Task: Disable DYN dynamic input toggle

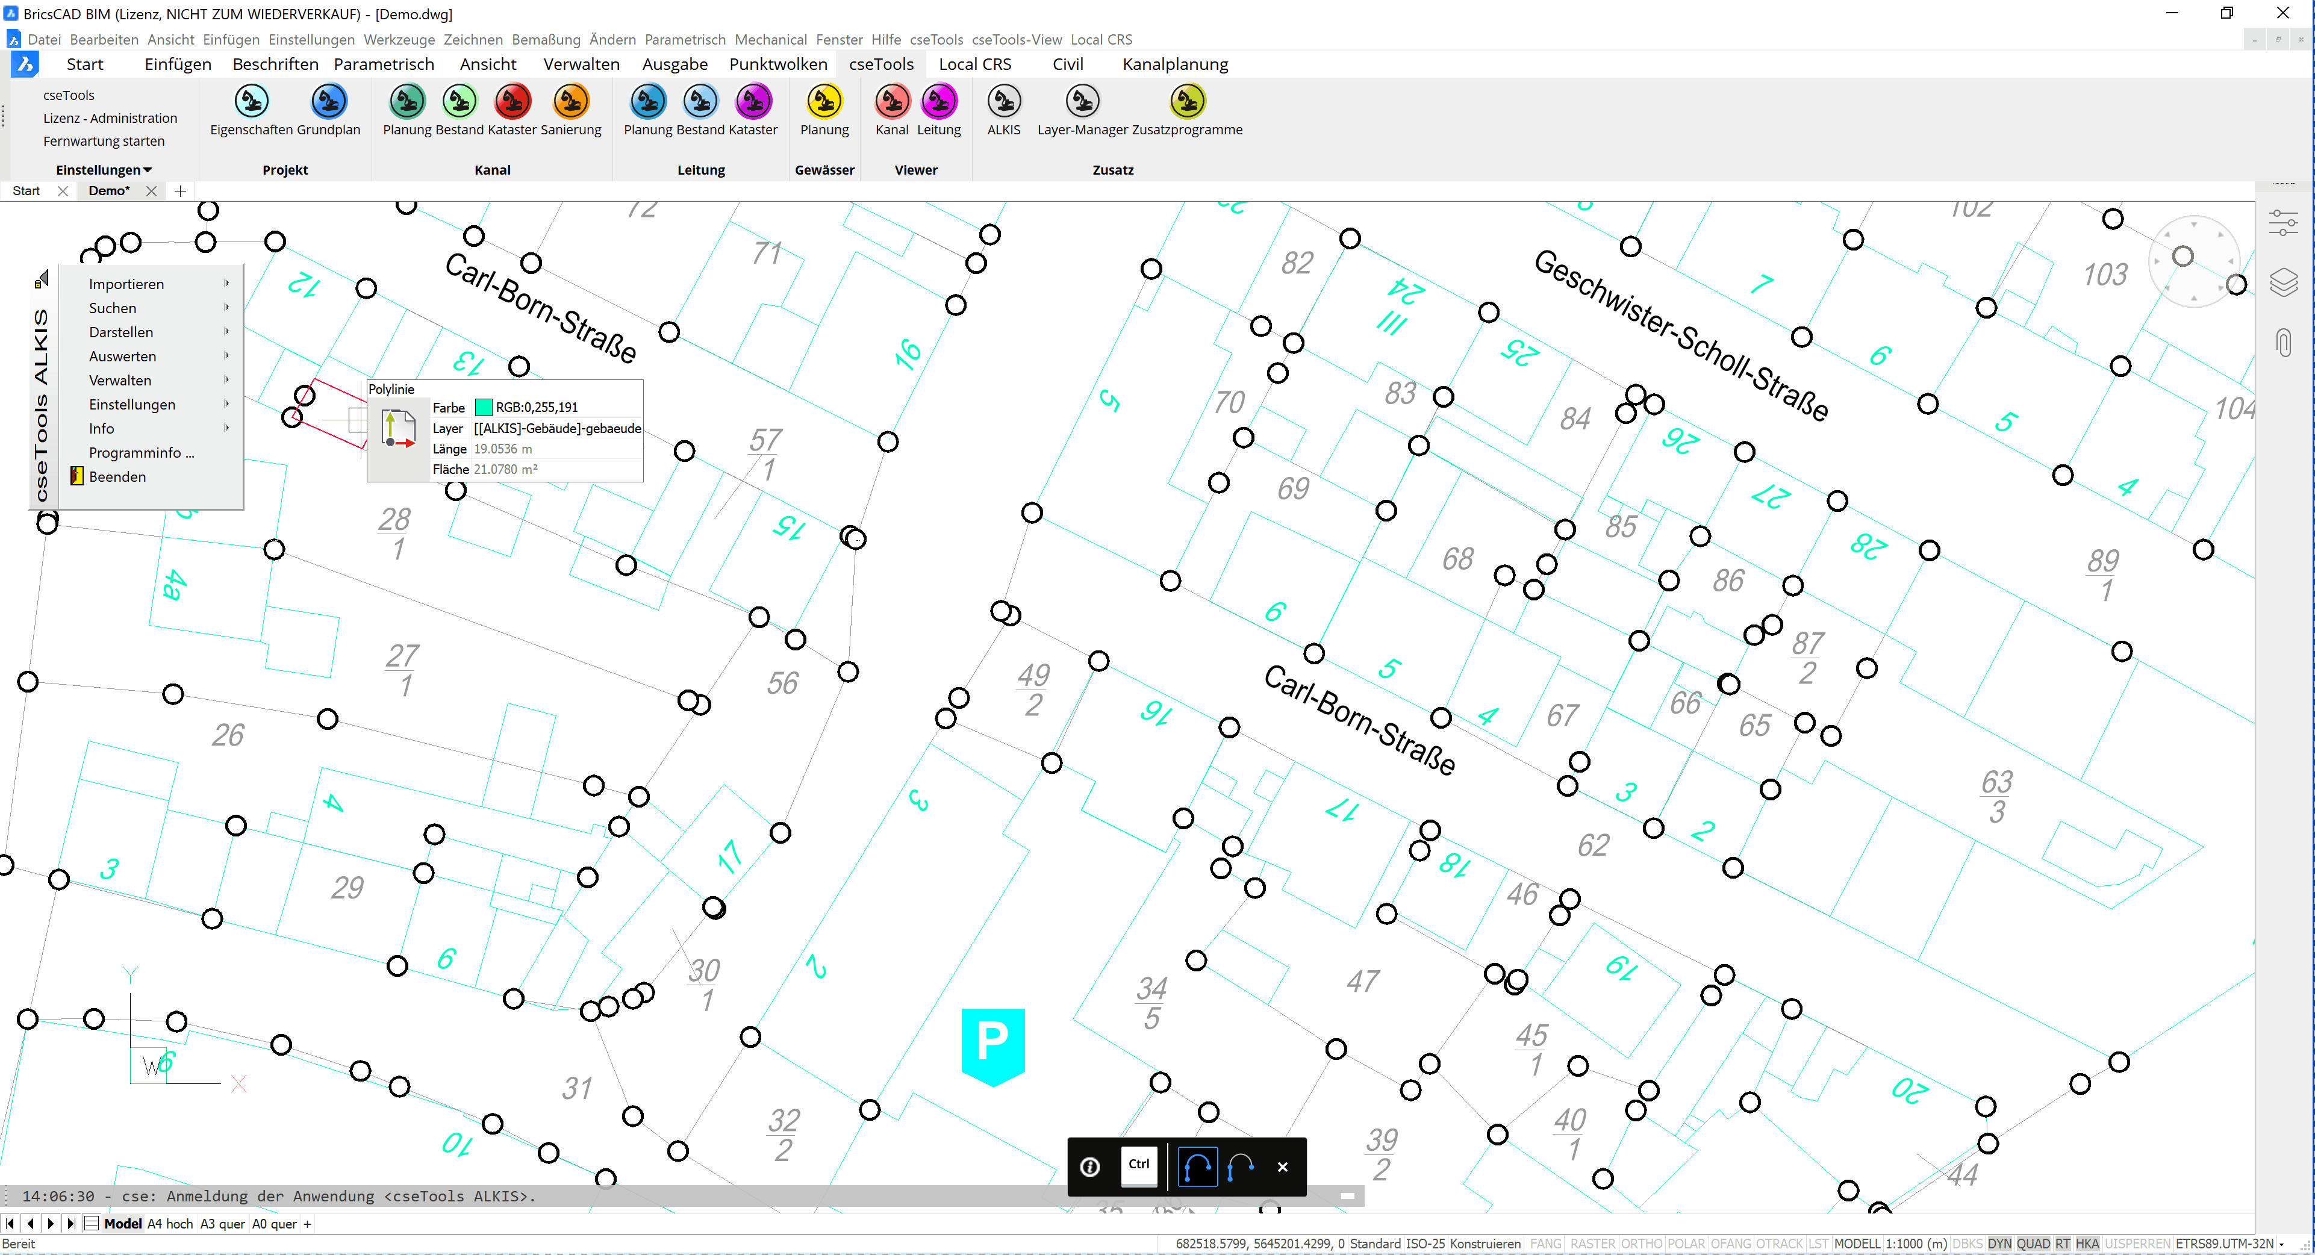Action: click(1999, 1244)
